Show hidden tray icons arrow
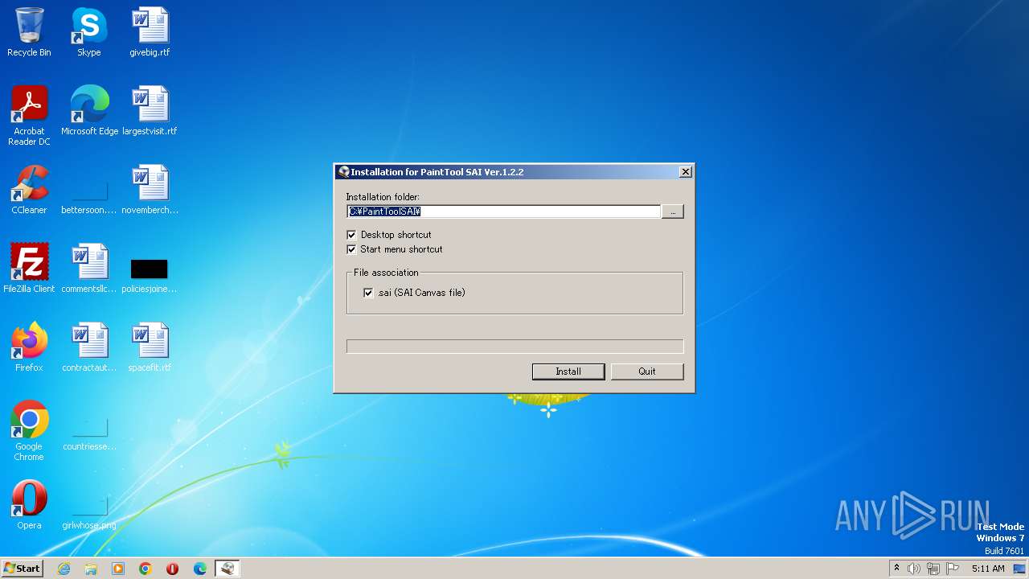Image resolution: width=1029 pixels, height=579 pixels. pos(896,568)
